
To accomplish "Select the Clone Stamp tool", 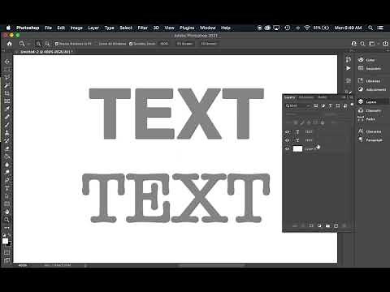I will [7, 132].
